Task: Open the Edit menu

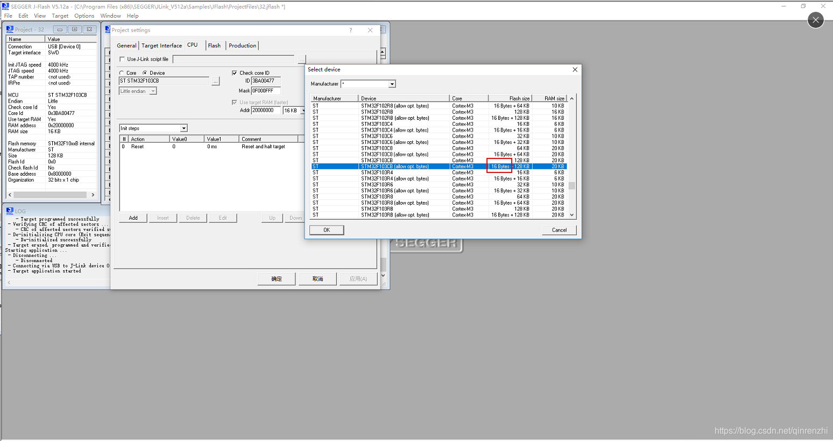Action: (23, 16)
